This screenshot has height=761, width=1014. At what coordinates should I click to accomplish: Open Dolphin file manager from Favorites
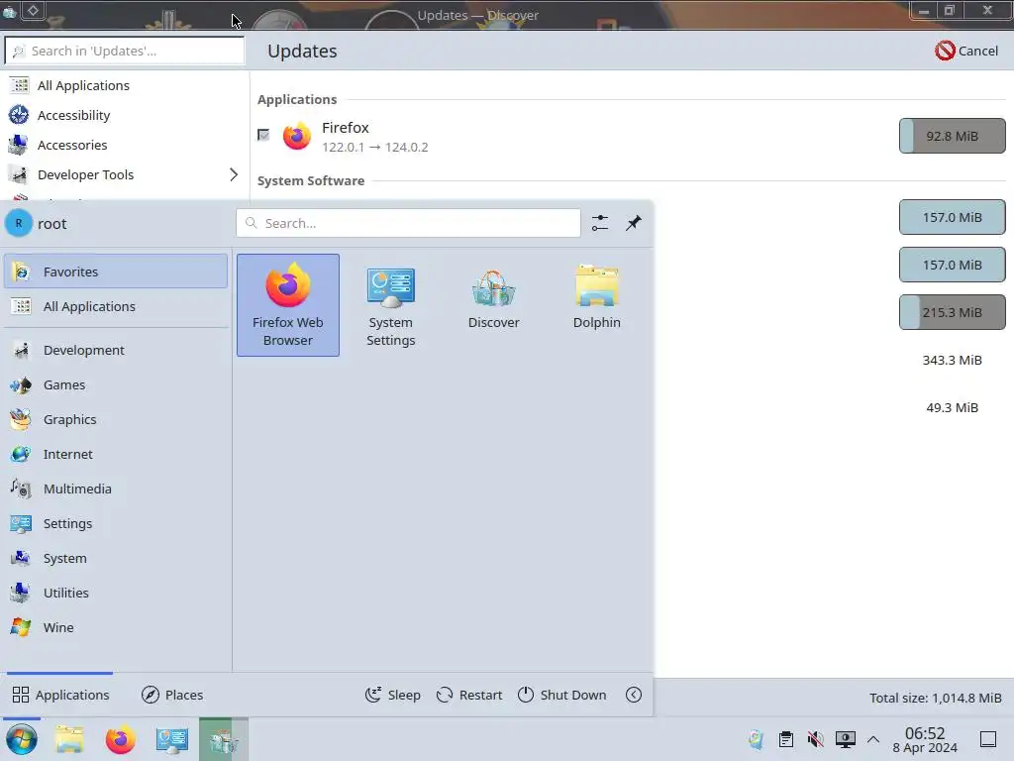(596, 305)
